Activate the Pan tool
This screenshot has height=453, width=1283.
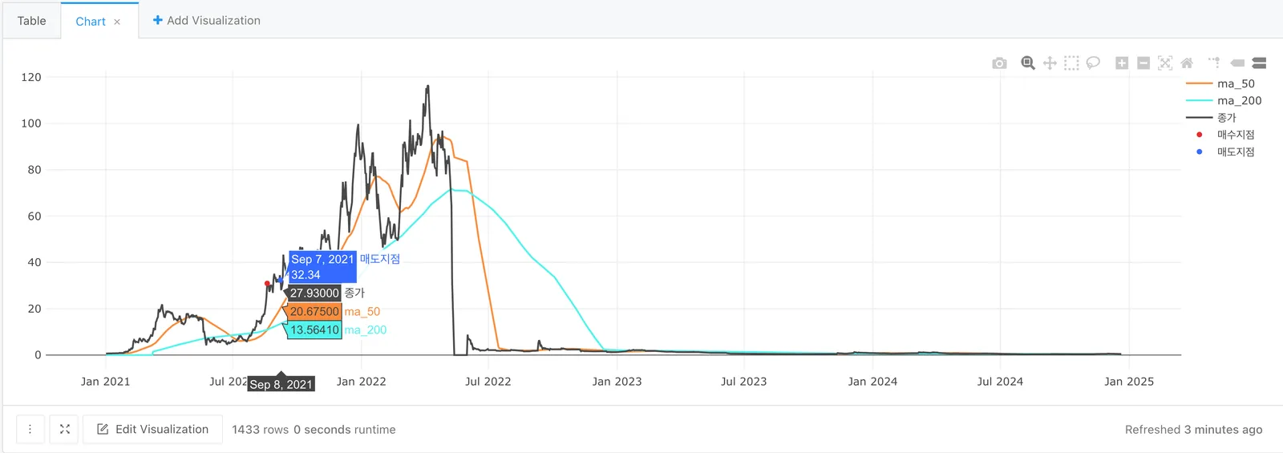click(x=1050, y=63)
